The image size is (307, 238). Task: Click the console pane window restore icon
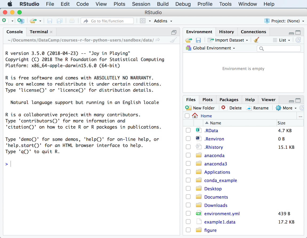coord(174,32)
